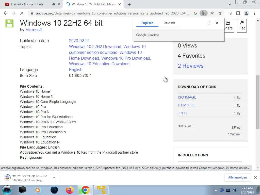Viewport: 260px width, 195px height.
Task: Click the share page icon in toolbar
Action: pyautogui.click(x=212, y=13)
